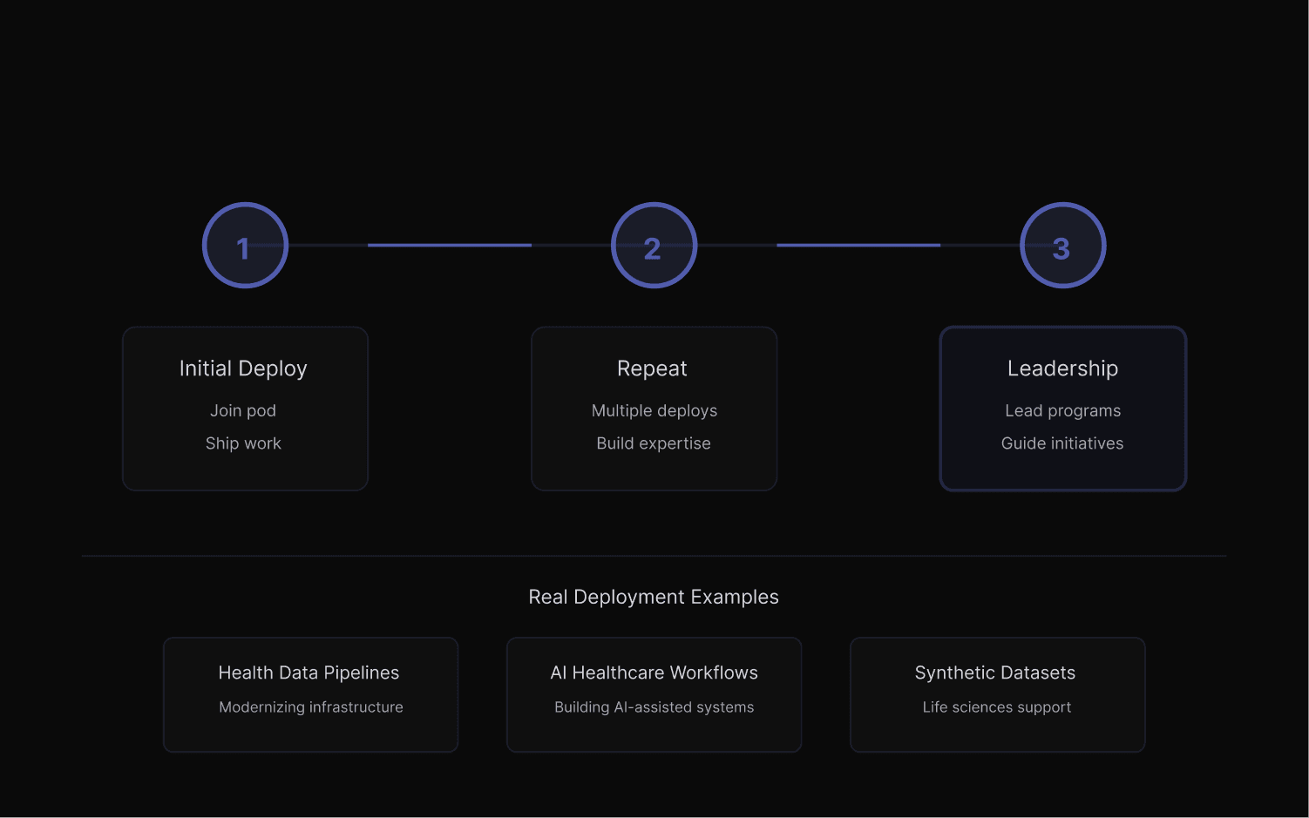The width and height of the screenshot is (1309, 818).
Task: Click the Multiple deploys item
Action: pos(654,410)
